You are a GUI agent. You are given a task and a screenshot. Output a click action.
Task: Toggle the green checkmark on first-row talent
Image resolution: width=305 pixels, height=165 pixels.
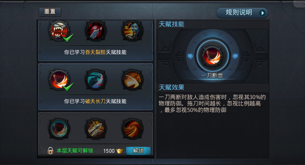pyautogui.click(x=68, y=38)
